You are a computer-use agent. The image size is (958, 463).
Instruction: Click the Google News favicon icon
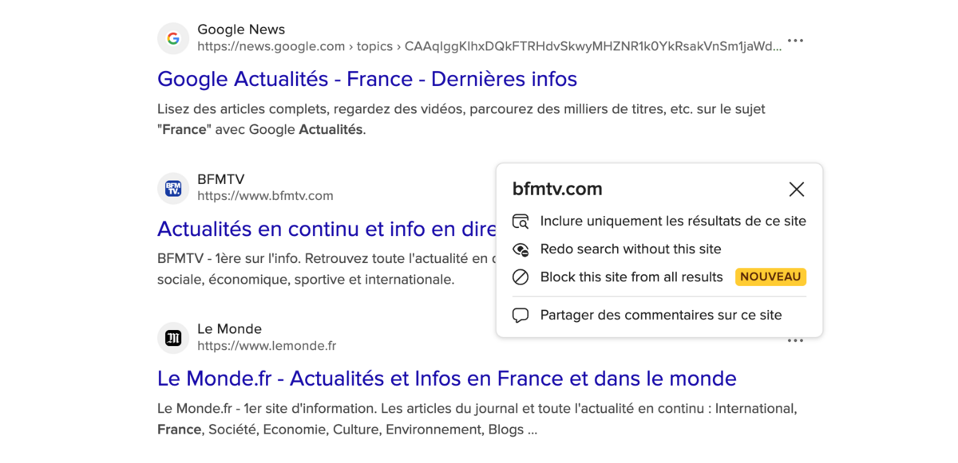(173, 38)
